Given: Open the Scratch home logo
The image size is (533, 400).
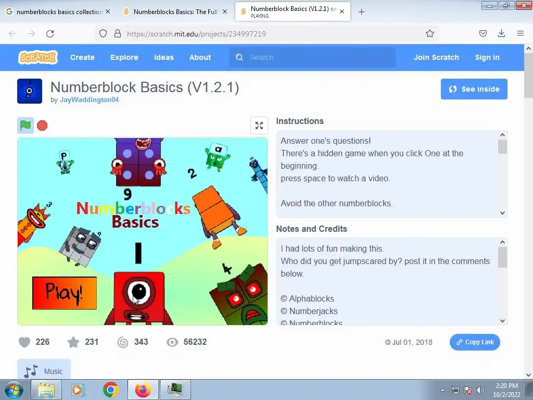Looking at the screenshot, I should [37, 57].
